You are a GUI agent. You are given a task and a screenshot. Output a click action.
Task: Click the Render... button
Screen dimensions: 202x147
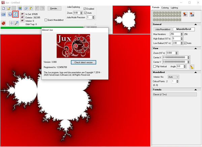tap(54, 8)
